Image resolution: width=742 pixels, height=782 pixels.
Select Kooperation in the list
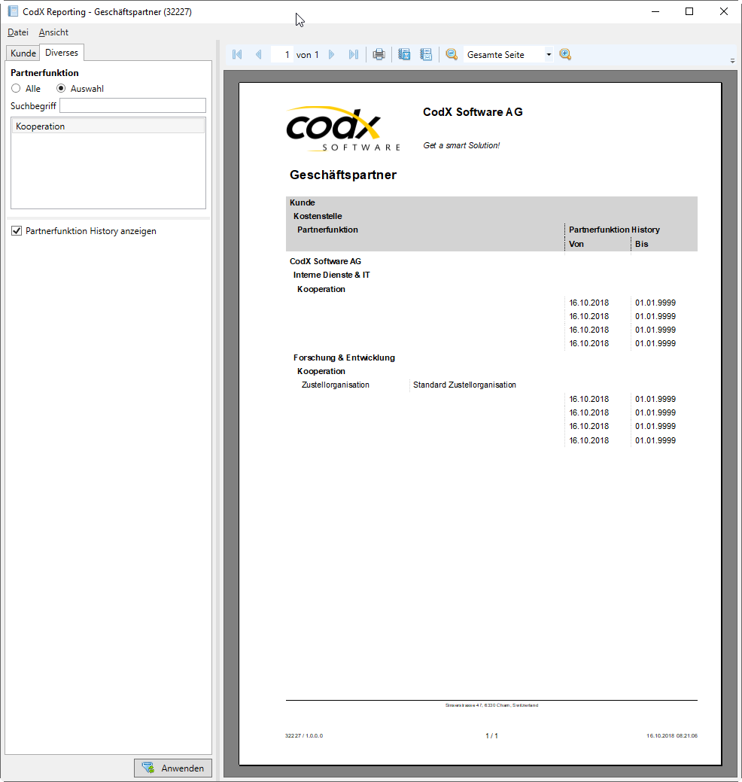tap(108, 126)
